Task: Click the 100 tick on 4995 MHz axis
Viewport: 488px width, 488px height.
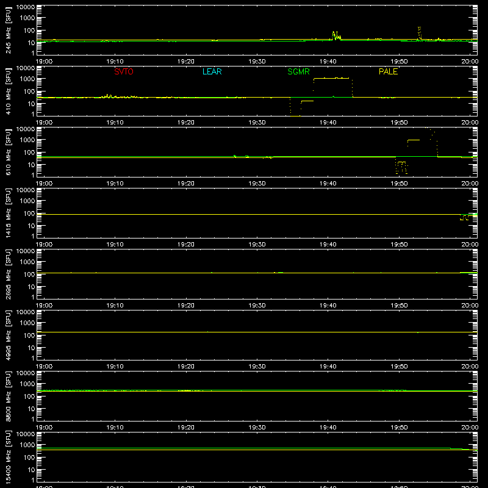Action: click(29, 335)
